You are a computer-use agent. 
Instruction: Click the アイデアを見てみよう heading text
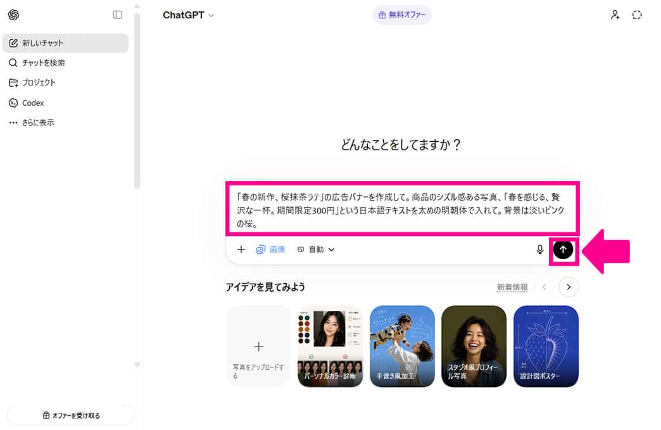pyautogui.click(x=265, y=287)
